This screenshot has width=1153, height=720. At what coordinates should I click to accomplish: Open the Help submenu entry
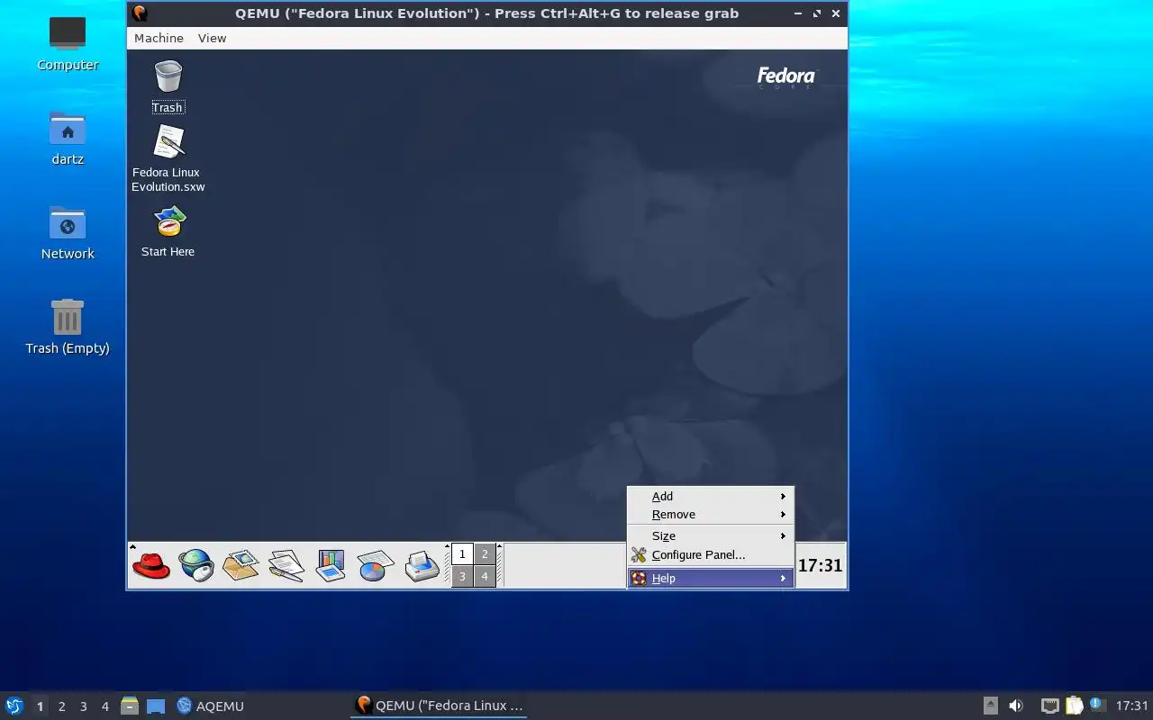(x=710, y=578)
